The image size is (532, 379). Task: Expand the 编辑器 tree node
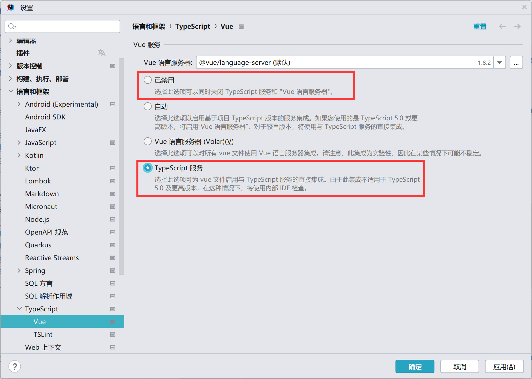coord(11,41)
